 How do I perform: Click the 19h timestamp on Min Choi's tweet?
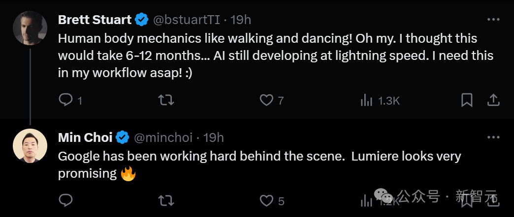point(213,138)
